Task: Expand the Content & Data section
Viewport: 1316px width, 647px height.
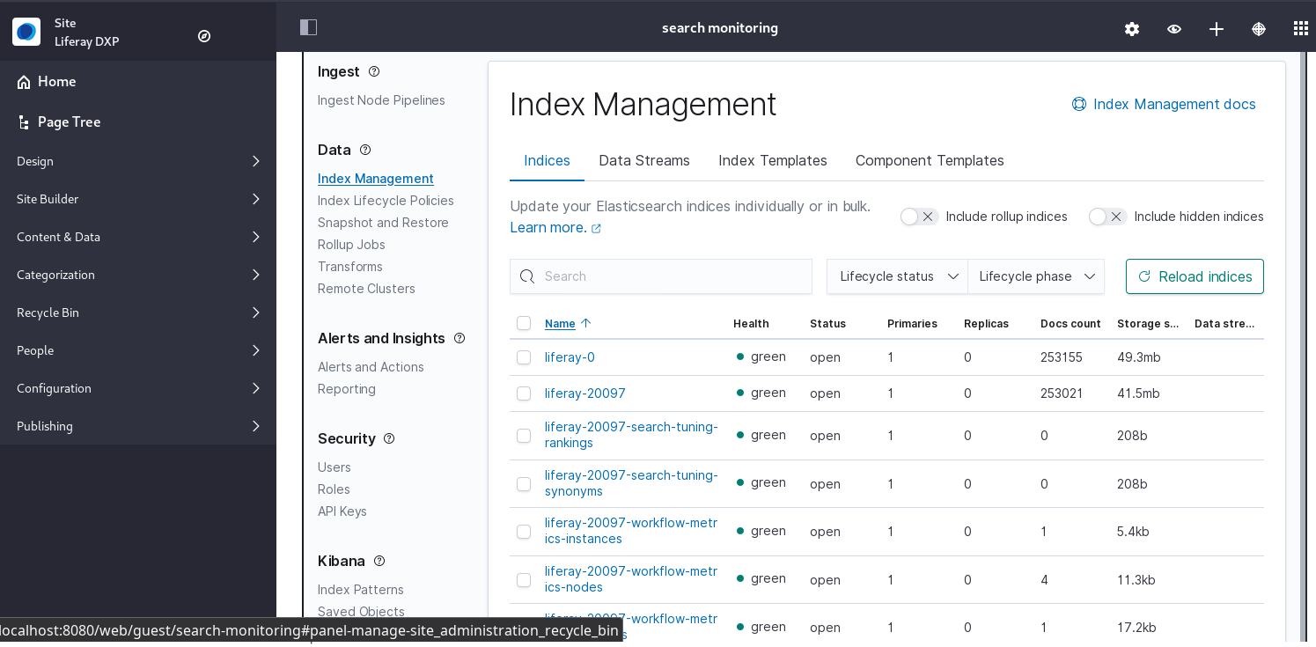Action: pos(138,237)
